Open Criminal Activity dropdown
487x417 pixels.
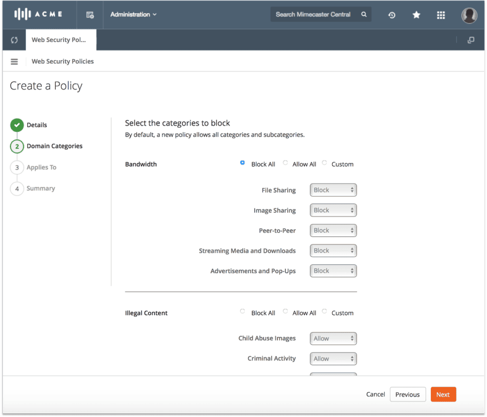point(333,359)
